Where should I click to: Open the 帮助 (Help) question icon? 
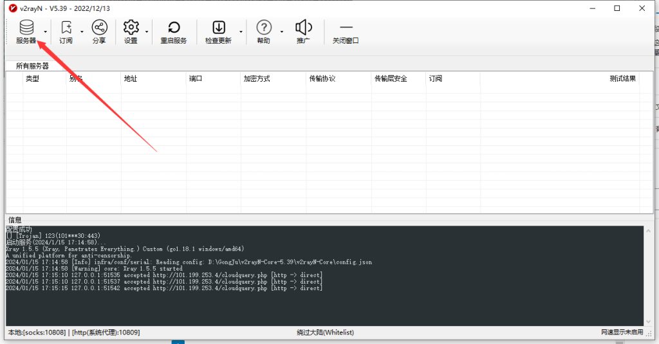coord(263,32)
